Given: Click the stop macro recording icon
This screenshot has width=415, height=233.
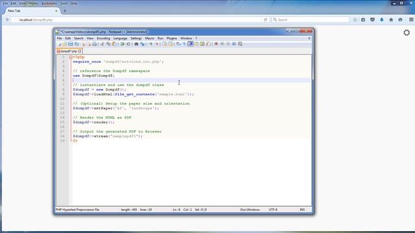Looking at the screenshot, I should click(x=222, y=44).
